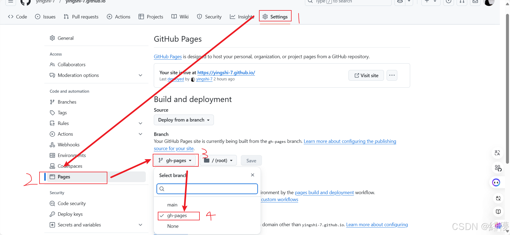Click the Codespaces icon
Image resolution: width=510 pixels, height=235 pixels.
(x=52, y=166)
